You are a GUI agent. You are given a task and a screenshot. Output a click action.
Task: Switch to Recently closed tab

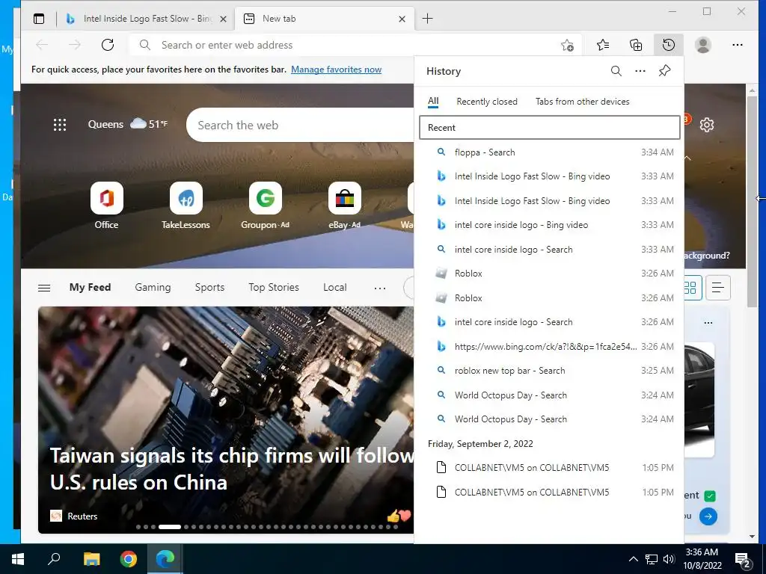pos(486,102)
